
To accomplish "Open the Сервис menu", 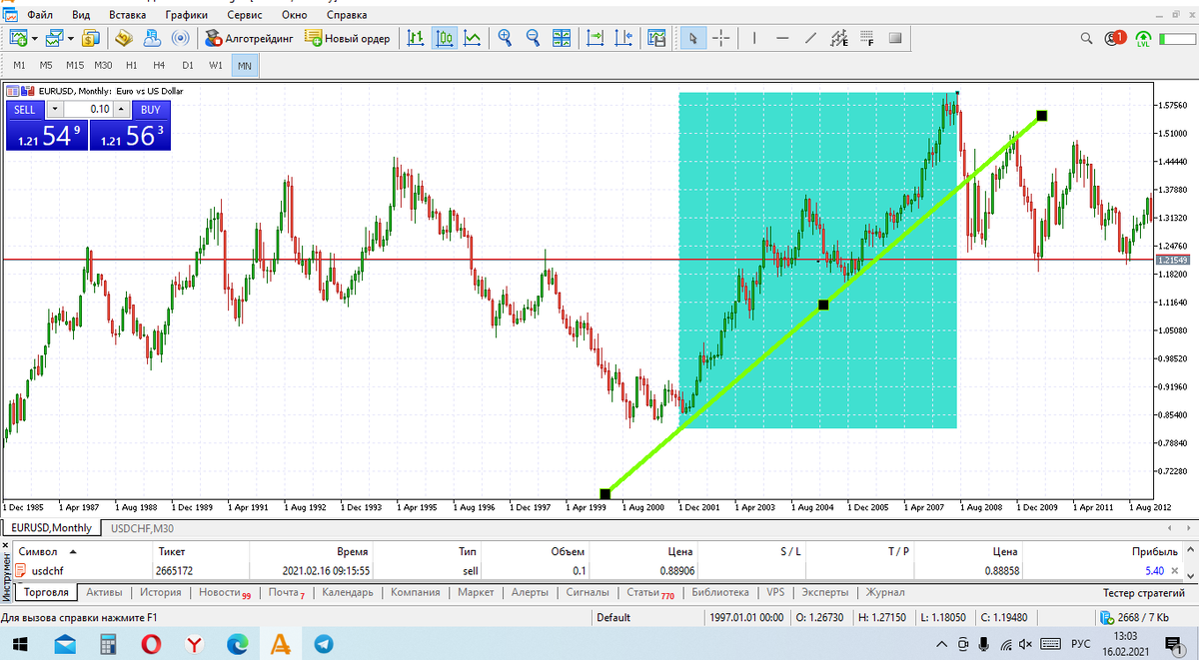I will [x=245, y=15].
